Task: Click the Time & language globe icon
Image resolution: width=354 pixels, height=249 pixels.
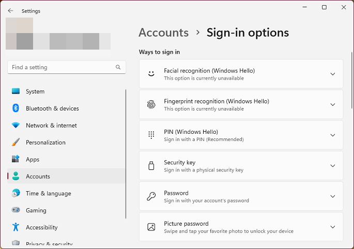Action: 16,193
